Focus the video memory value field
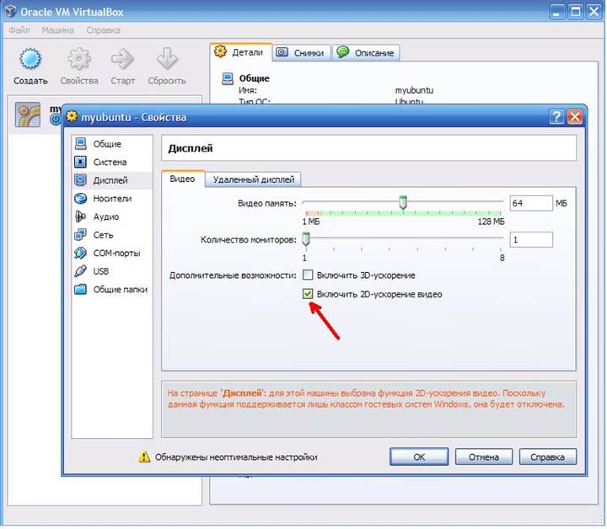 531,203
